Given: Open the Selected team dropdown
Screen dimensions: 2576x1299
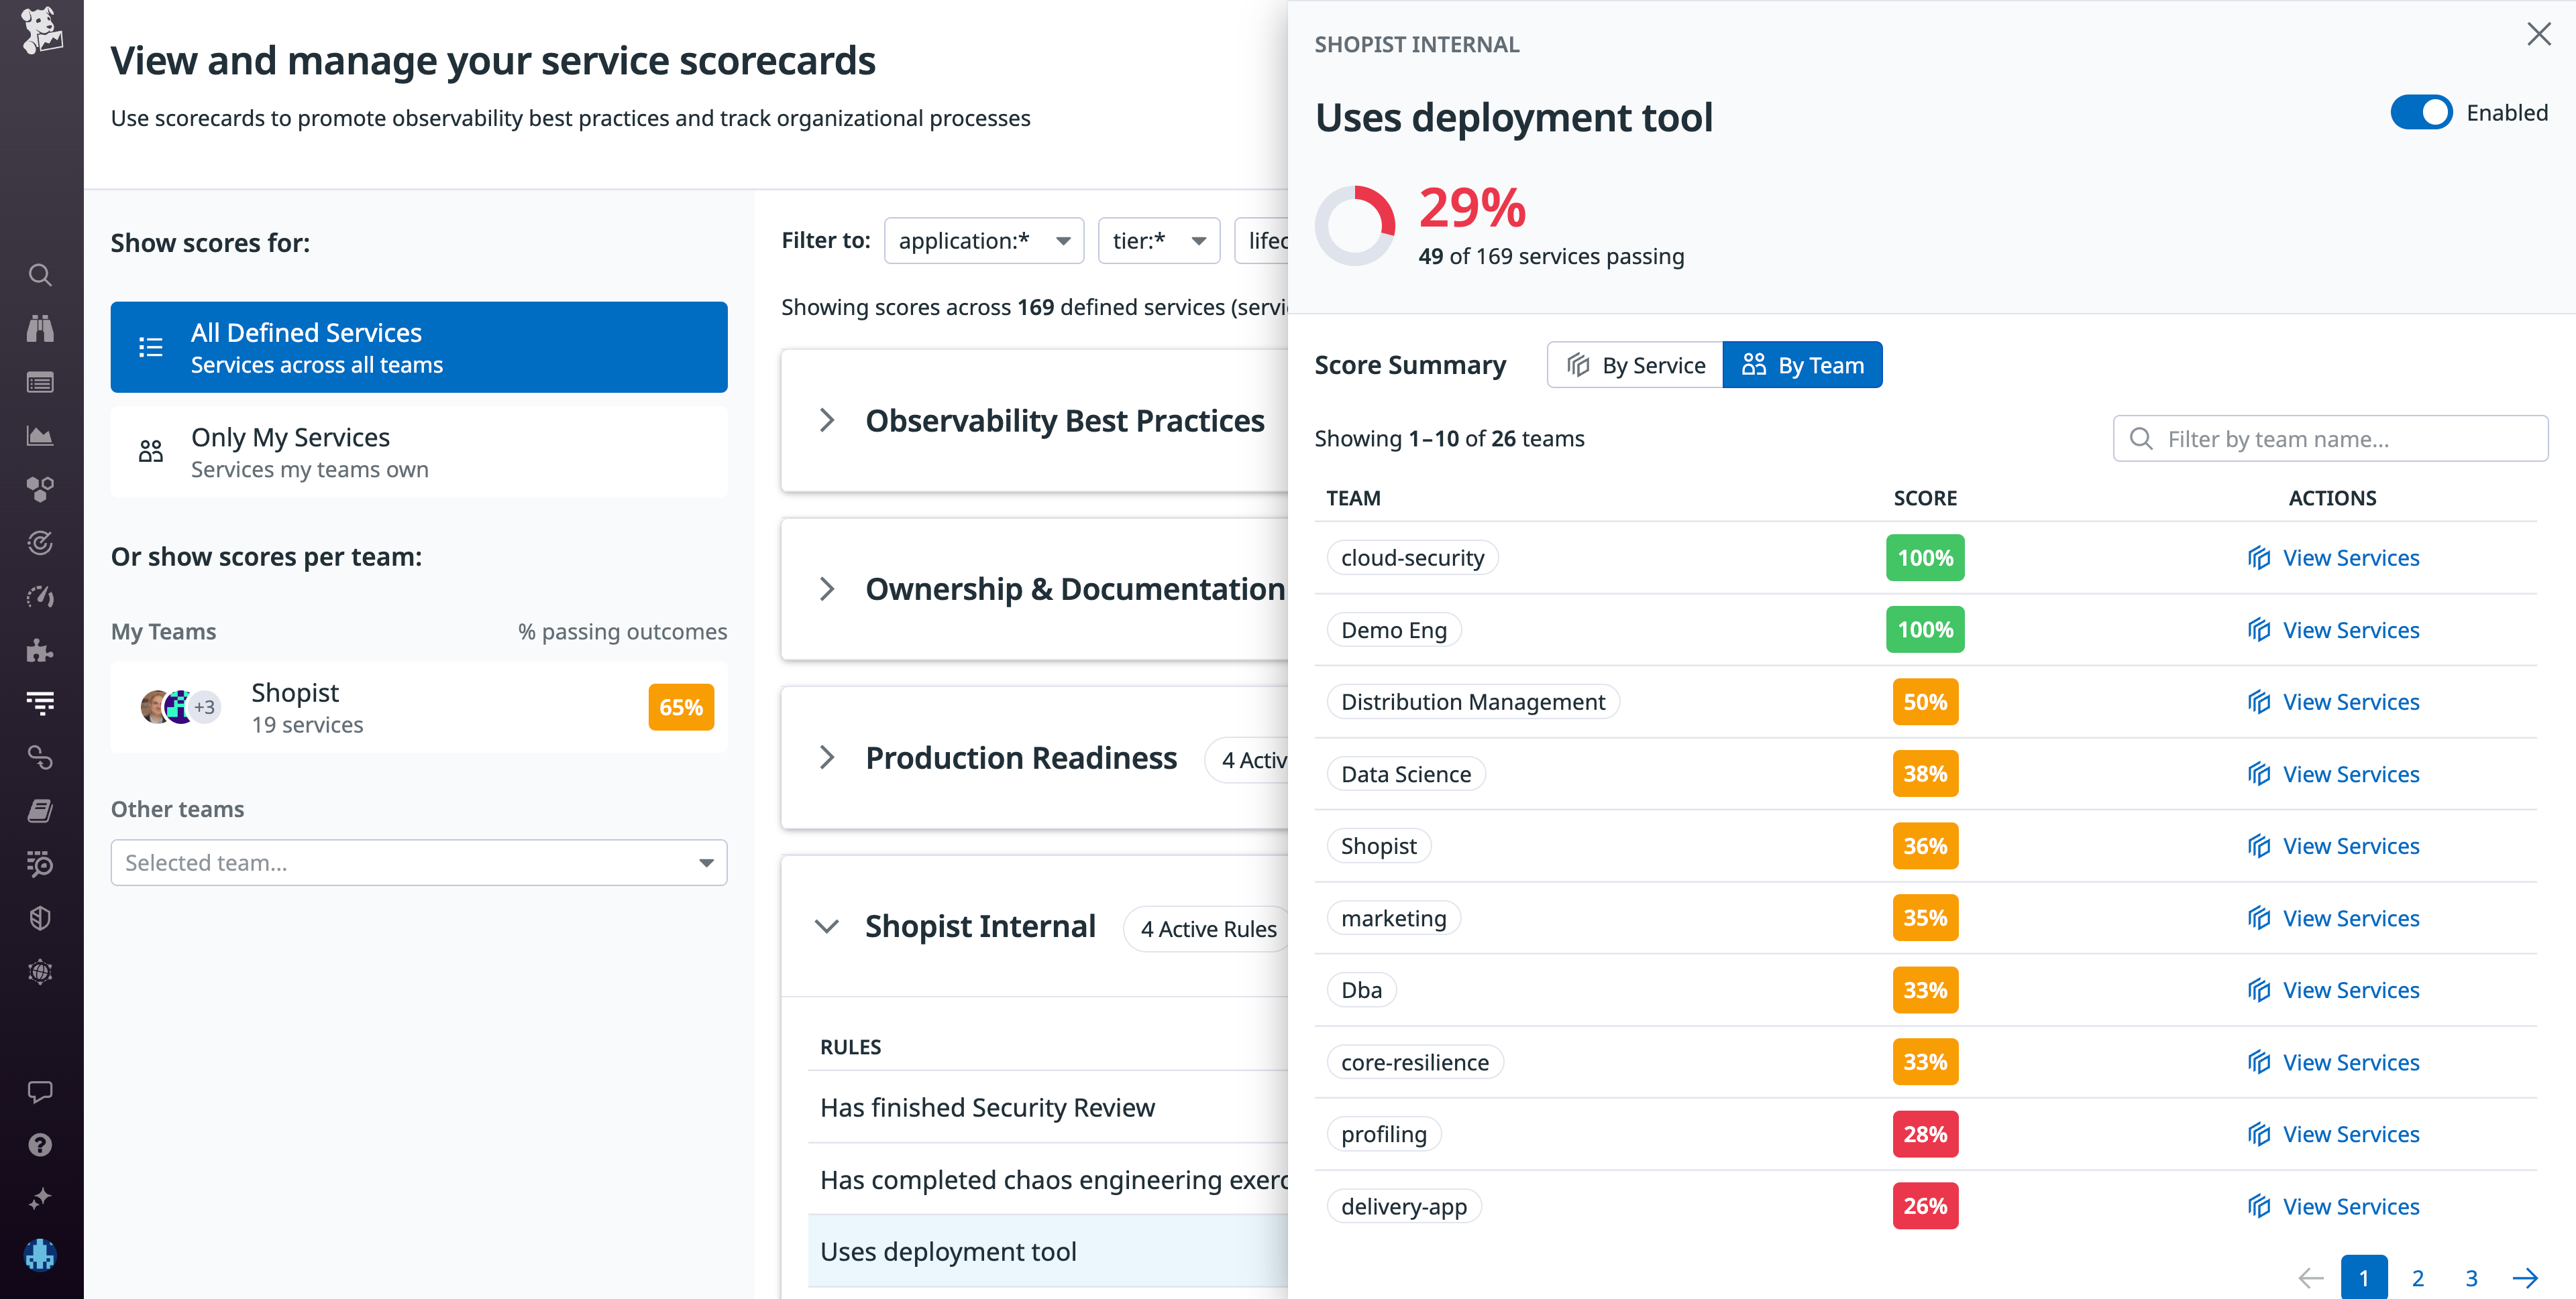Looking at the screenshot, I should click(x=419, y=861).
